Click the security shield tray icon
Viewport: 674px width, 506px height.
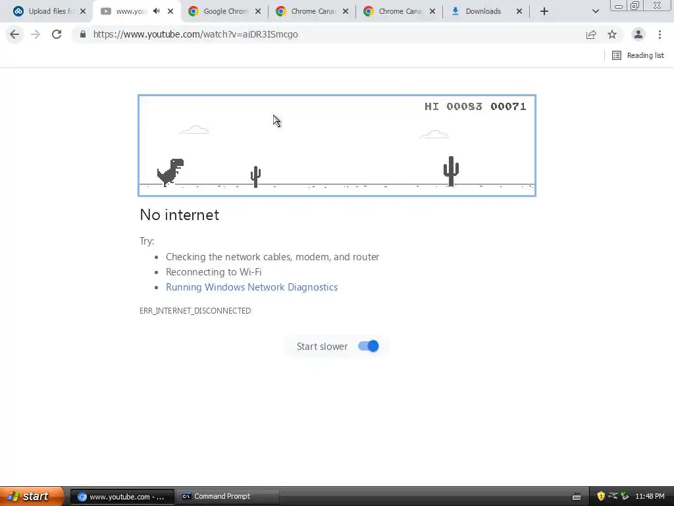[601, 496]
